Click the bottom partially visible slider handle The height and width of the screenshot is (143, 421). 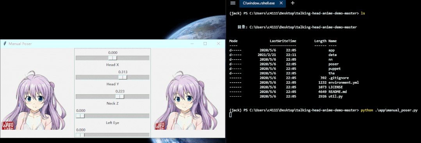point(80,135)
